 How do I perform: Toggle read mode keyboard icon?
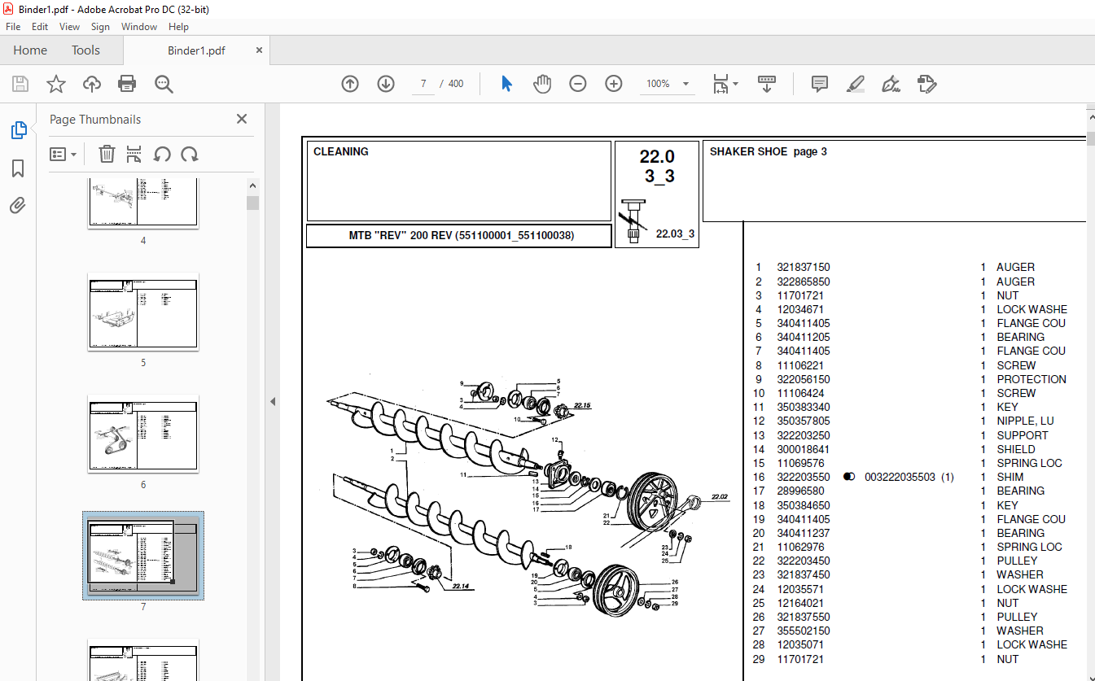coord(767,84)
